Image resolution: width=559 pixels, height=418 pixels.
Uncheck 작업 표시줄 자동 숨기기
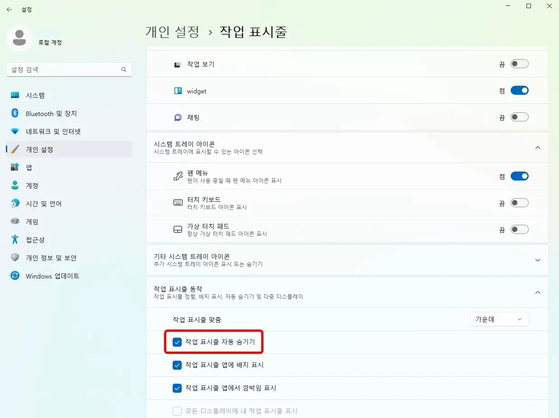click(x=177, y=342)
